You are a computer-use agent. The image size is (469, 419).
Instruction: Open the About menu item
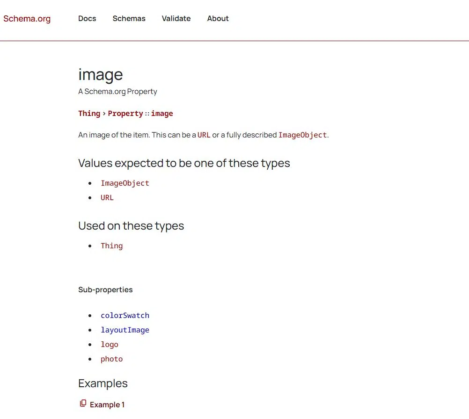[x=218, y=19]
